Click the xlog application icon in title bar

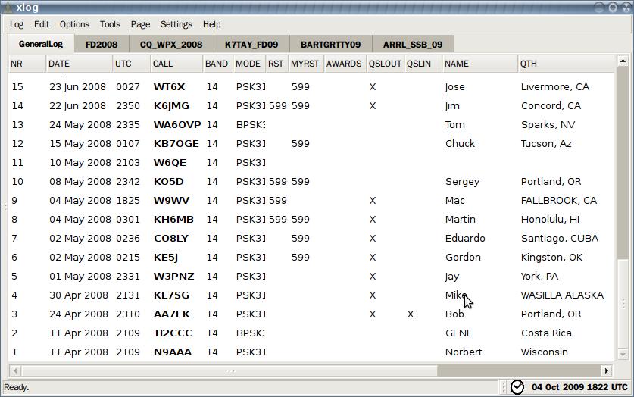[x=8, y=6]
